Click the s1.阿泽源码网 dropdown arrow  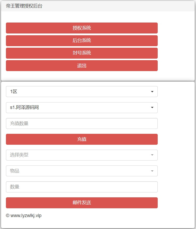tap(153, 108)
